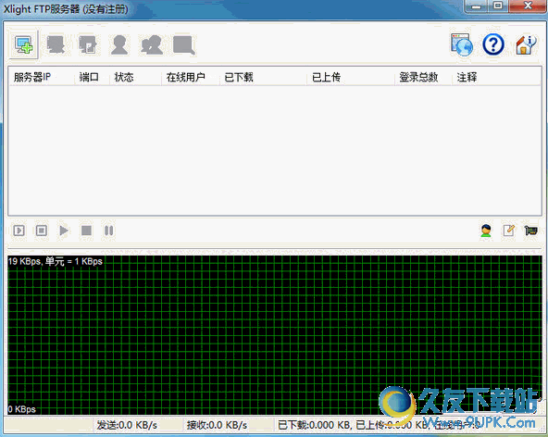Sort by the 已上传 column header
This screenshot has width=548, height=437.
pos(351,77)
